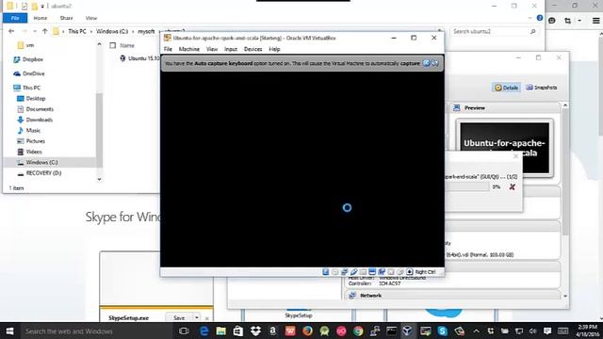
Task: Click the Details button in VirtualBox Manager
Action: [x=506, y=88]
